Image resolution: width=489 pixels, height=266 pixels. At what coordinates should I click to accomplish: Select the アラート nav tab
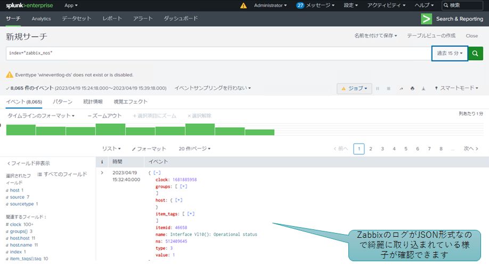click(x=143, y=19)
